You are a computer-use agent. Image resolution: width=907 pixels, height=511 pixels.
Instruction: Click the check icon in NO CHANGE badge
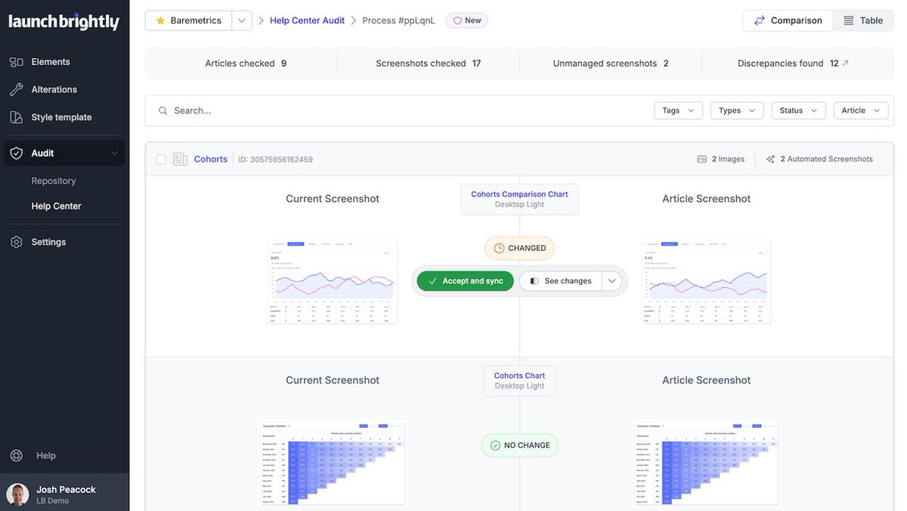[495, 445]
